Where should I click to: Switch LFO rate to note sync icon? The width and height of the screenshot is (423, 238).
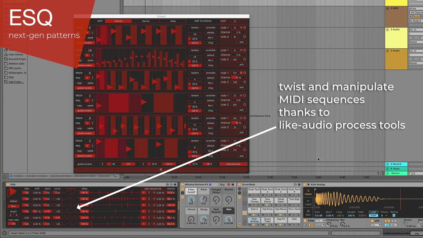coord(394,221)
